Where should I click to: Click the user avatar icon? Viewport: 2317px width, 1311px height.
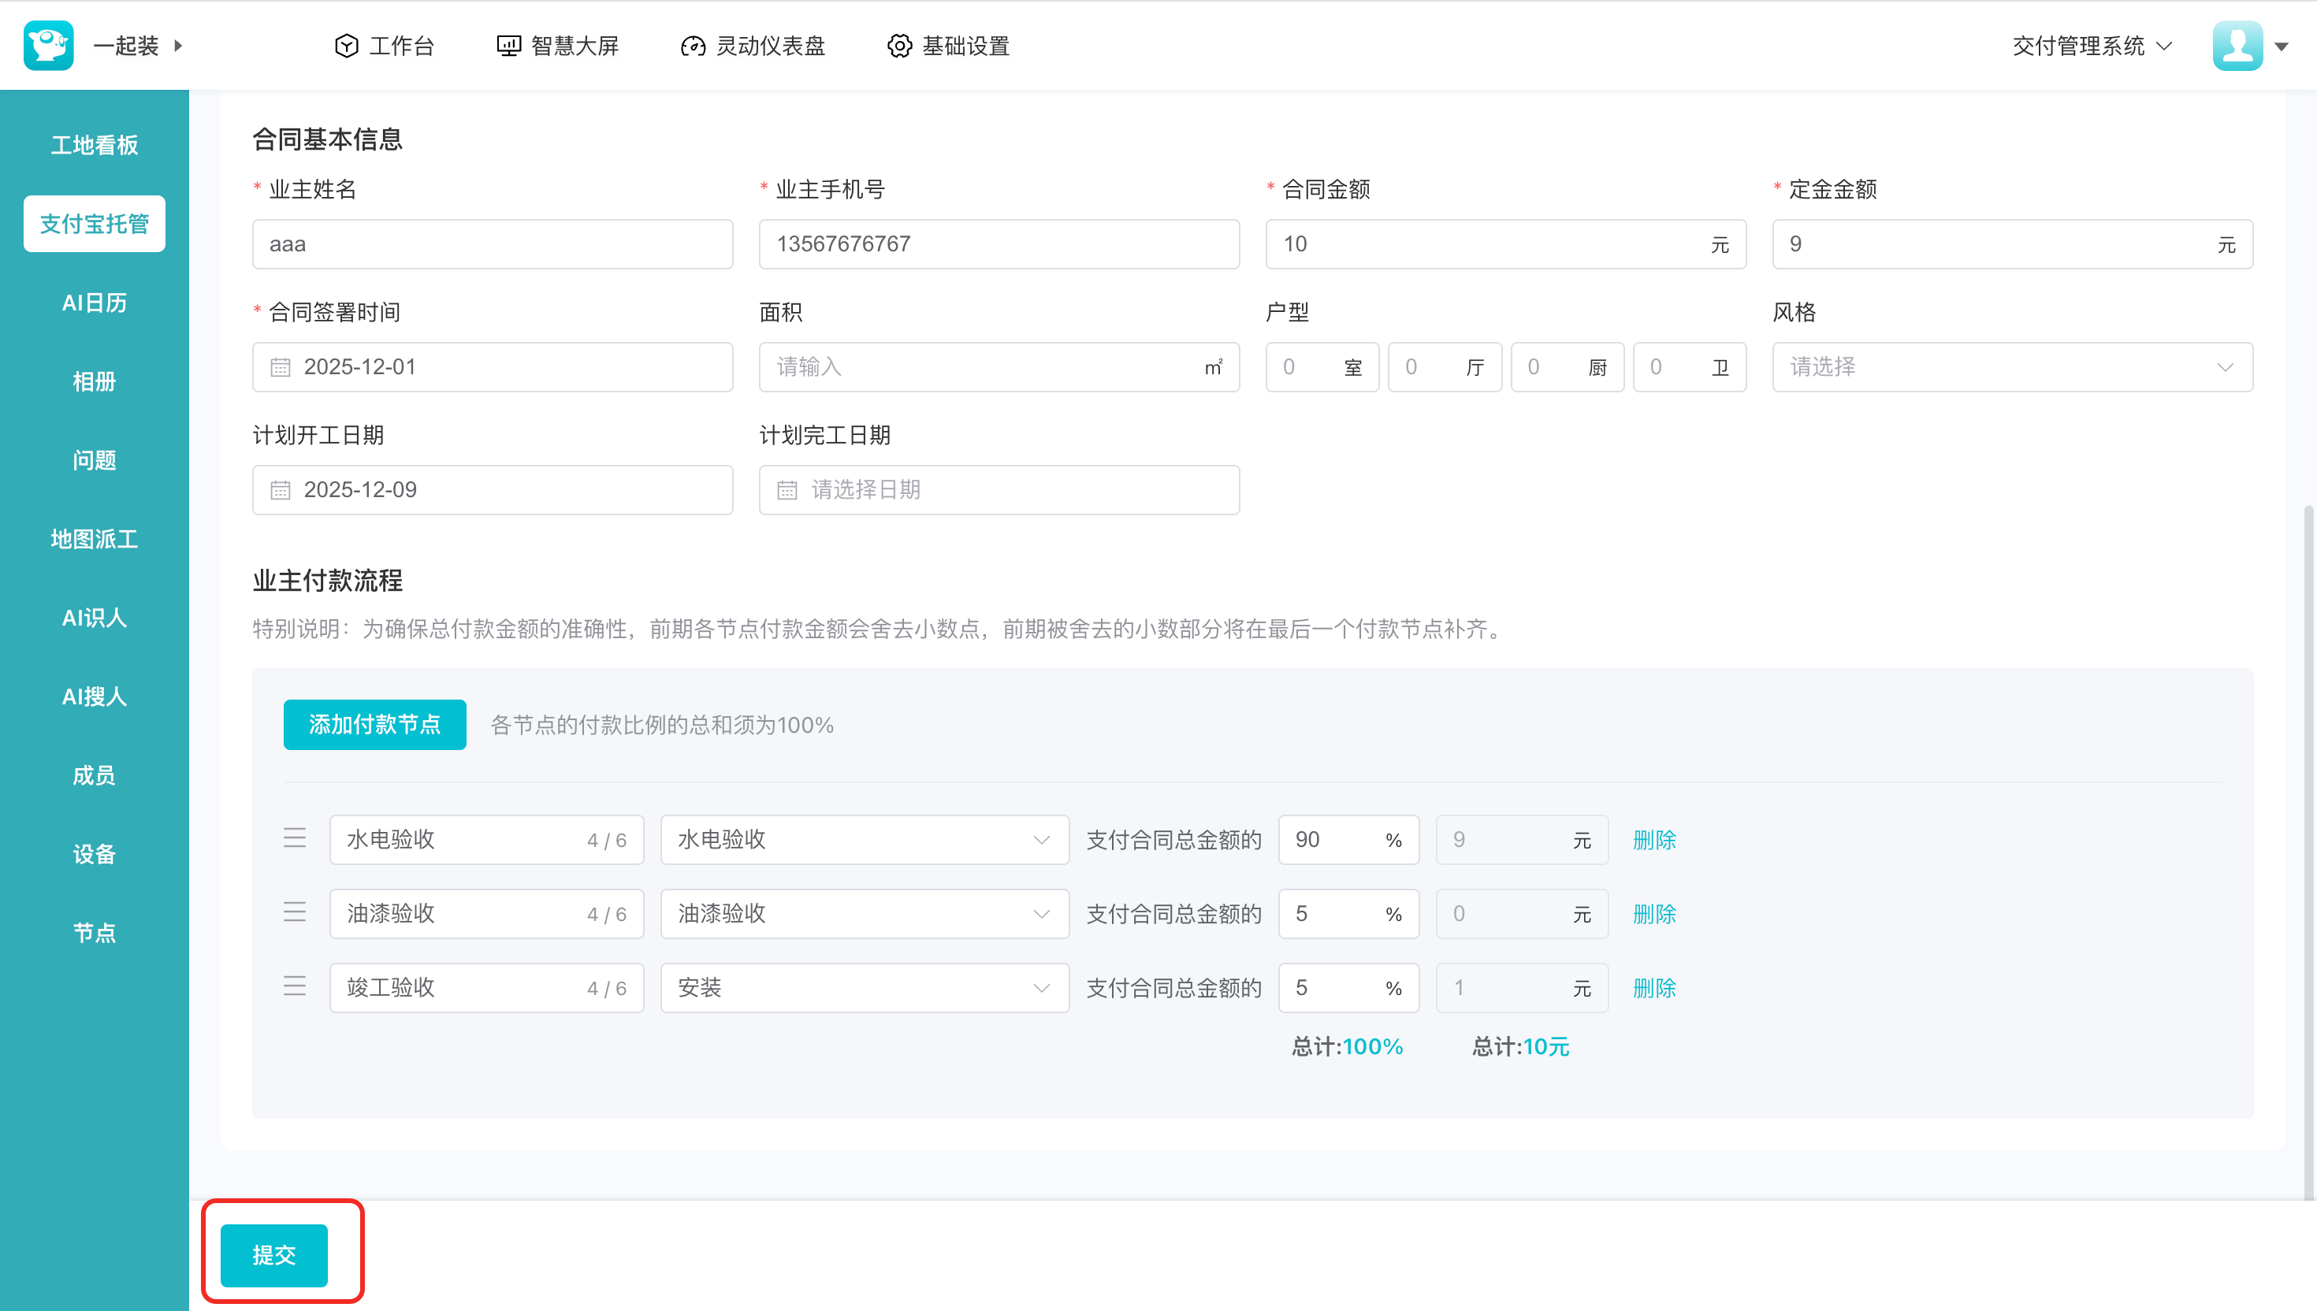click(2237, 45)
